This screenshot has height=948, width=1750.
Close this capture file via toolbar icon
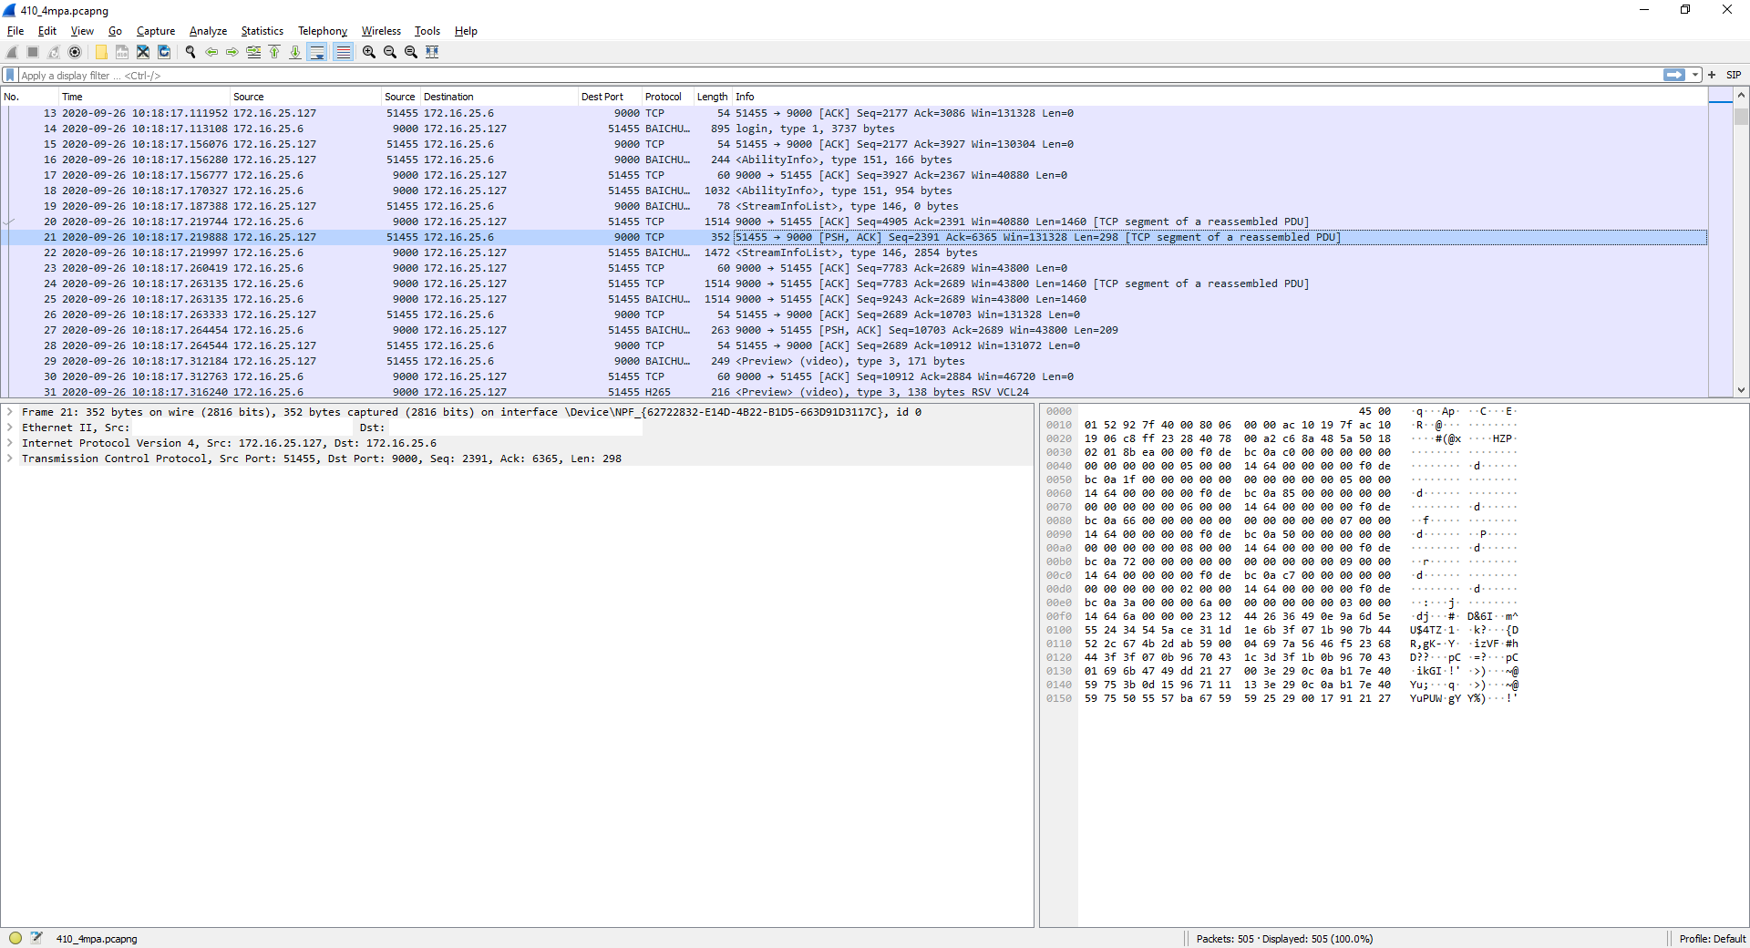143,52
